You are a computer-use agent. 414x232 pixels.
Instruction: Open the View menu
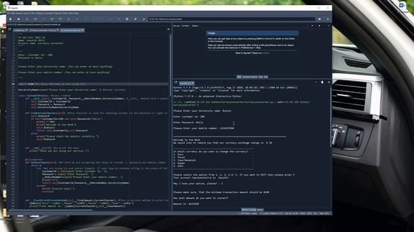point(71,13)
